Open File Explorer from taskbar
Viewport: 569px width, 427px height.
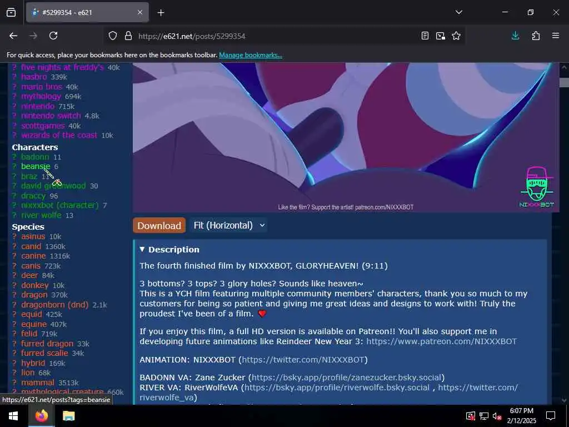pos(68,416)
